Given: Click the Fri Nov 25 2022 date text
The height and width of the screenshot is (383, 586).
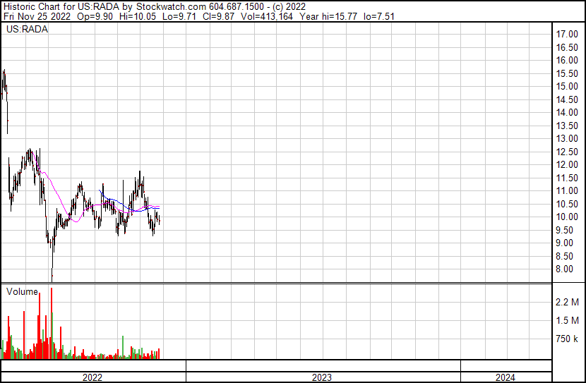Looking at the screenshot, I should tap(37, 16).
